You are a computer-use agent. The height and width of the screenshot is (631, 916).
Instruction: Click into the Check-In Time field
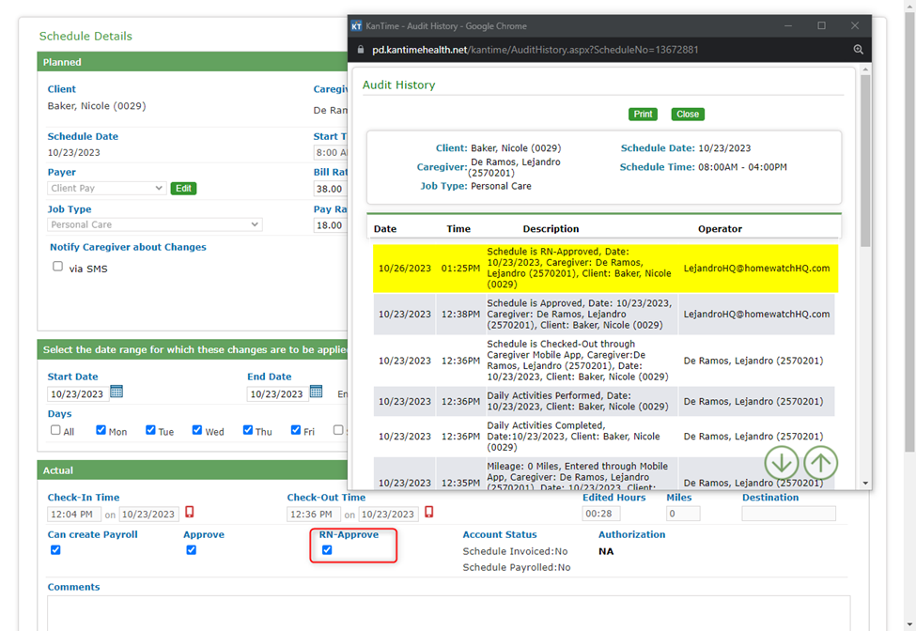coord(74,515)
